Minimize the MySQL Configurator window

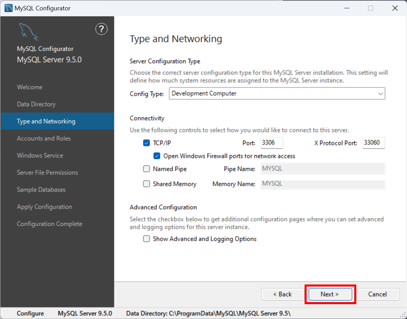[x=347, y=8]
